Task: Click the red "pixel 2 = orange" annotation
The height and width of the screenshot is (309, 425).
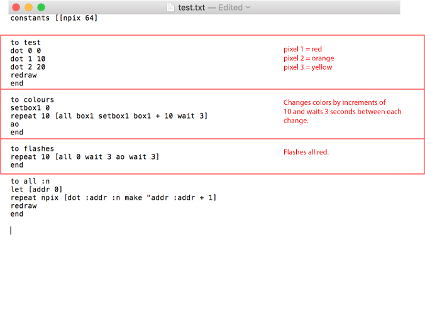Action: [x=309, y=58]
